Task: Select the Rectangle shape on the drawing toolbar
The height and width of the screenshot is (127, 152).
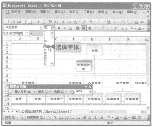Action: (x=61, y=118)
